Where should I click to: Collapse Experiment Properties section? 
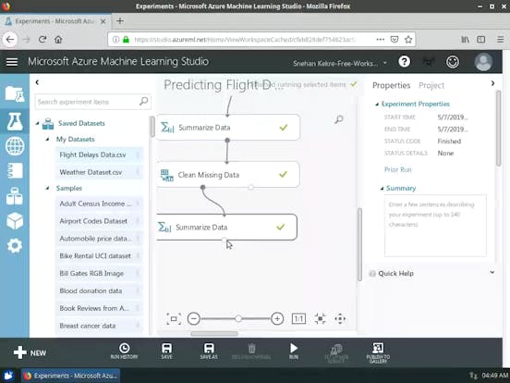(x=377, y=104)
